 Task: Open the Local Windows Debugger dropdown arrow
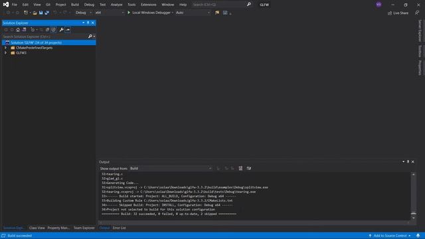click(173, 13)
